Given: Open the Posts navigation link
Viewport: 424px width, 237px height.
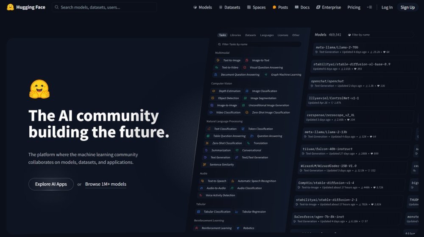Looking at the screenshot, I should pos(280,7).
